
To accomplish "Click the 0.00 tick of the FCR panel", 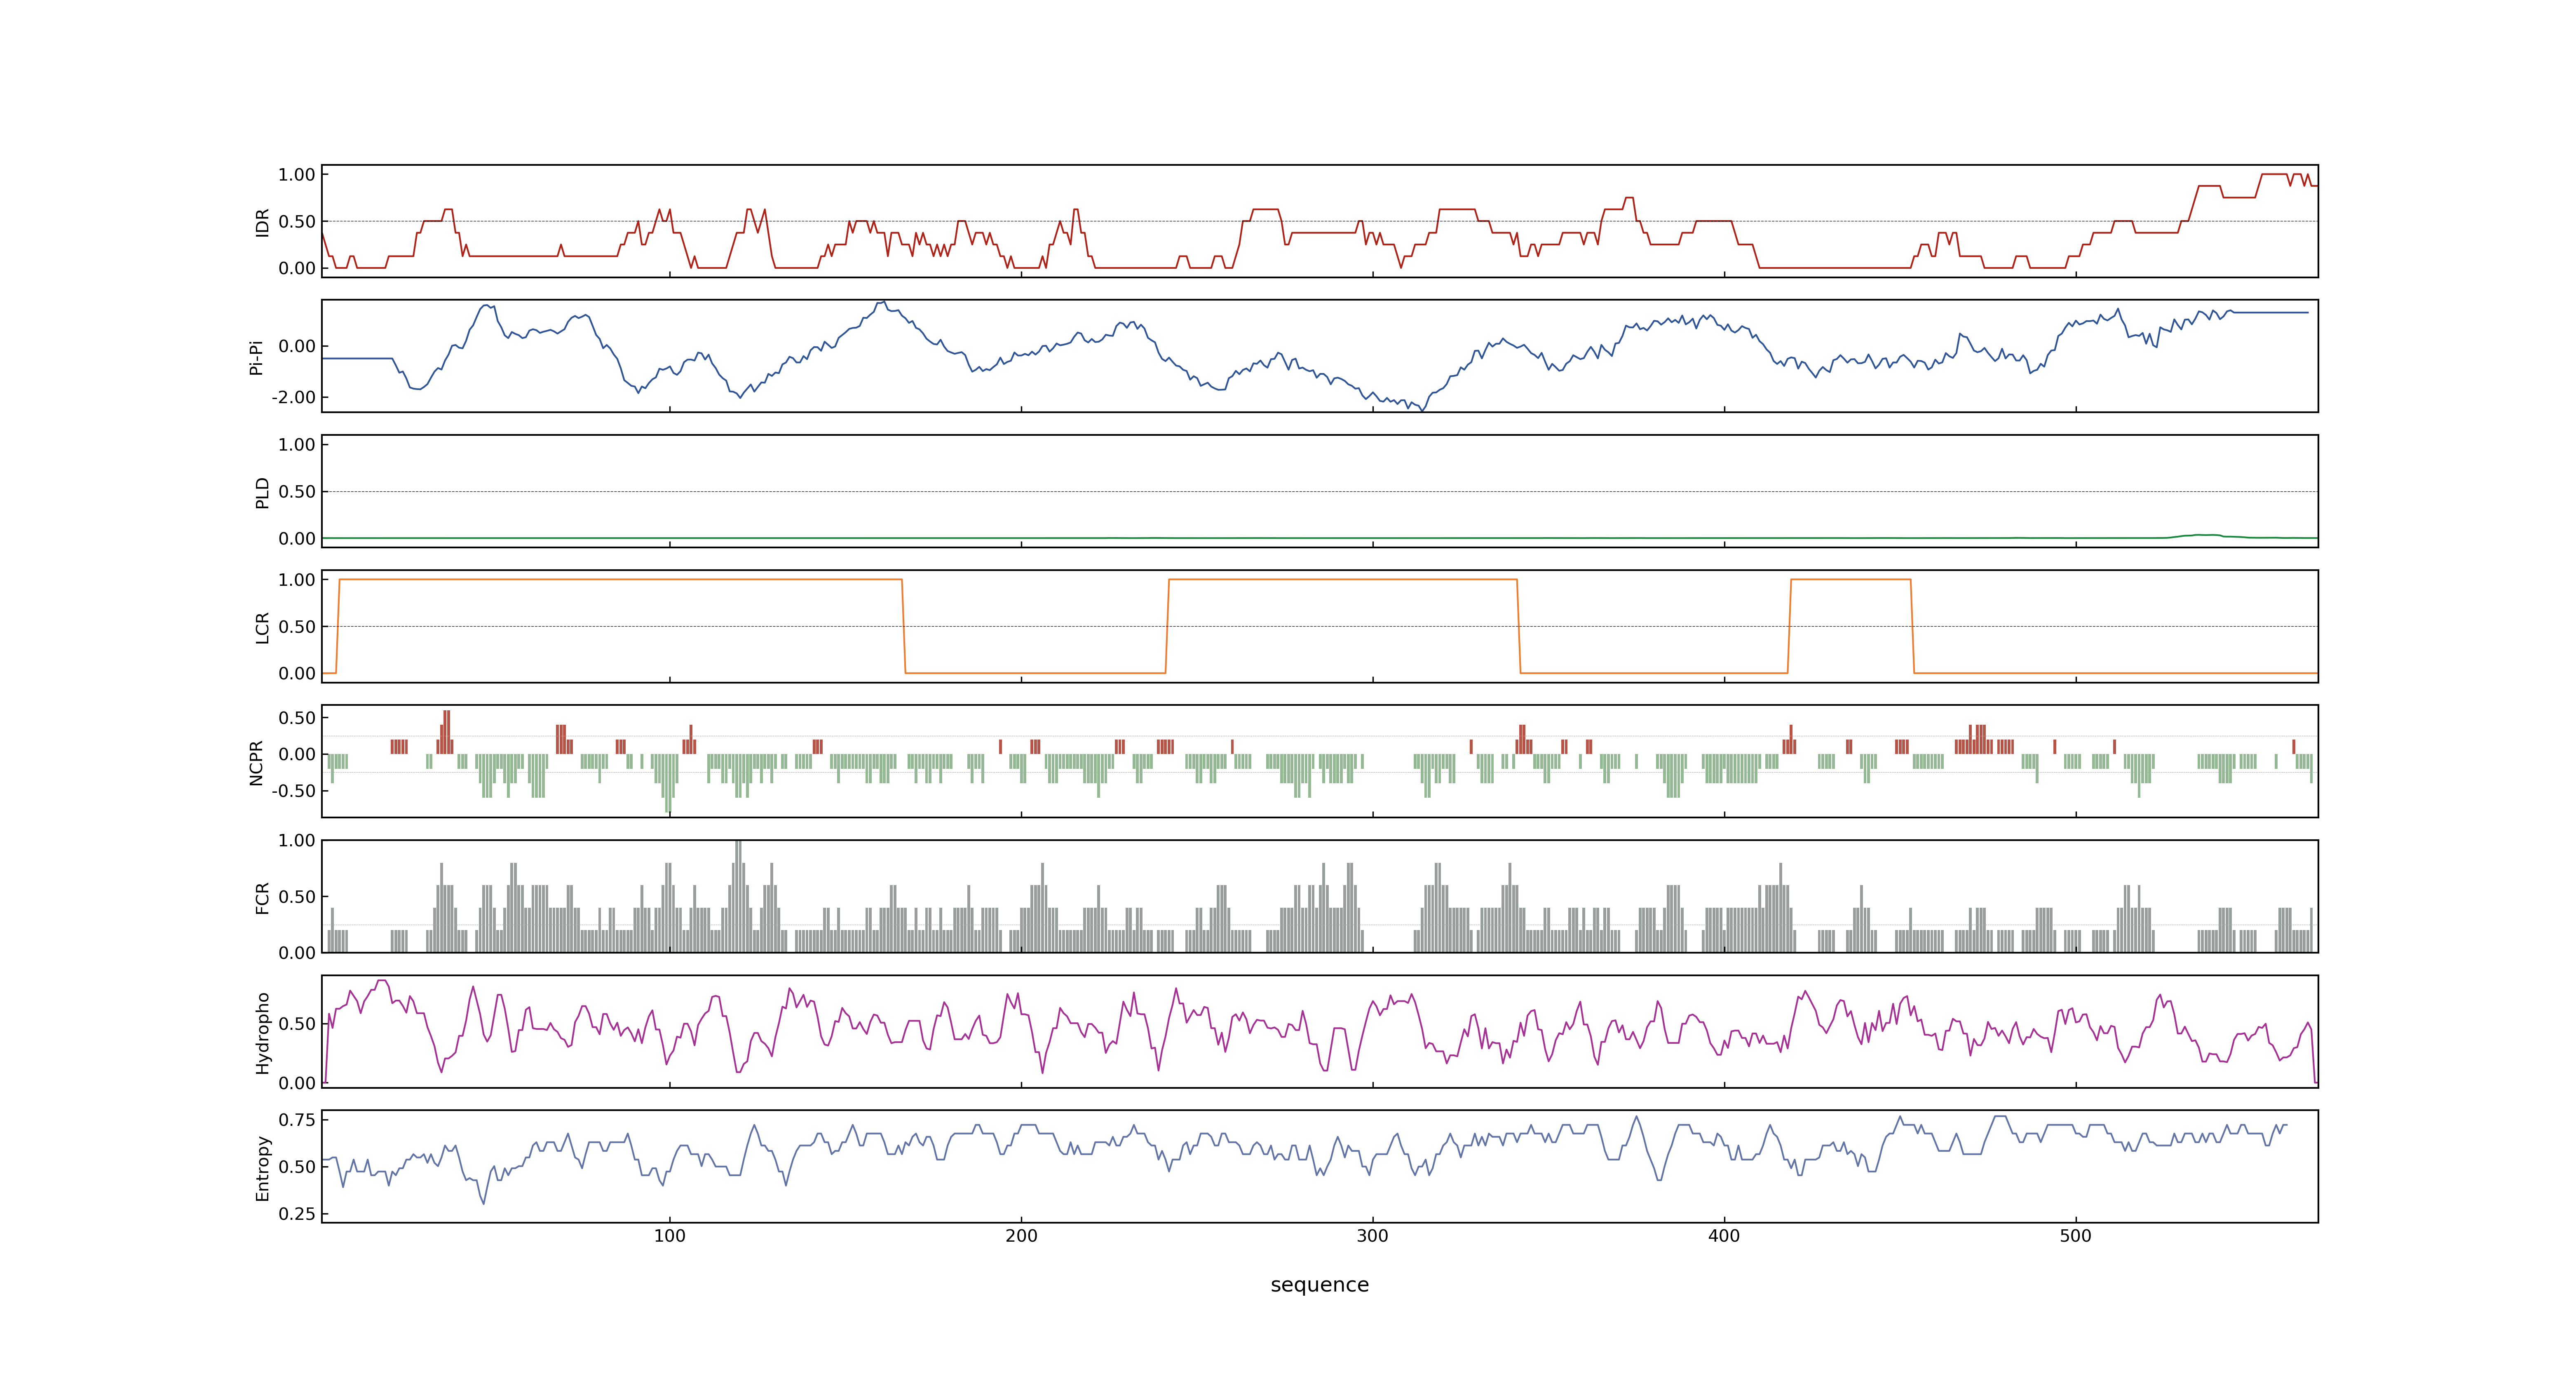I will [x=297, y=953].
